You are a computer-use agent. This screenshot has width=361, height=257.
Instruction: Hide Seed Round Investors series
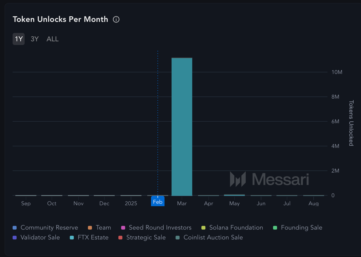pos(160,228)
